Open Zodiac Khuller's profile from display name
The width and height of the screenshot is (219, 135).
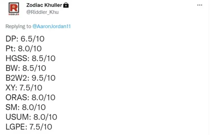[44, 5]
